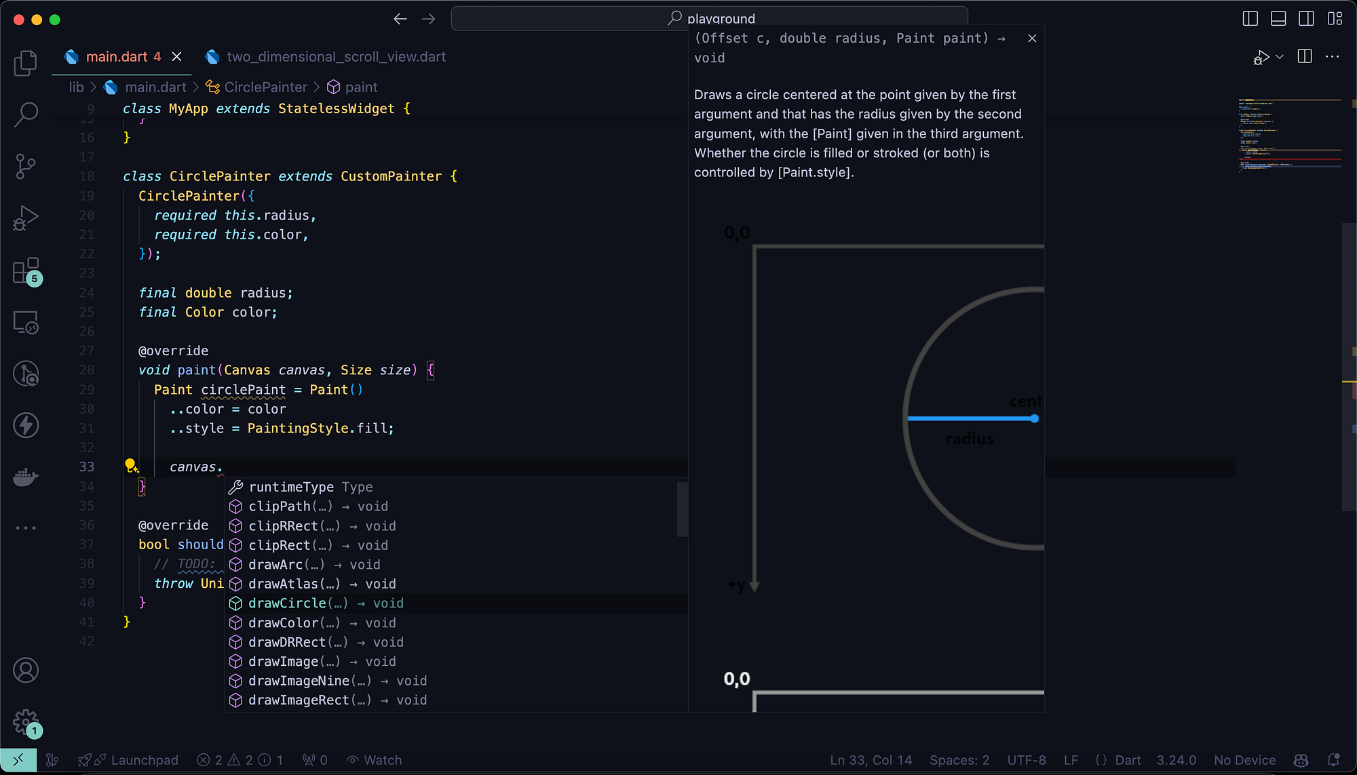Open the Accounts icon in activity bar
Image resolution: width=1357 pixels, height=775 pixels.
[x=26, y=670]
